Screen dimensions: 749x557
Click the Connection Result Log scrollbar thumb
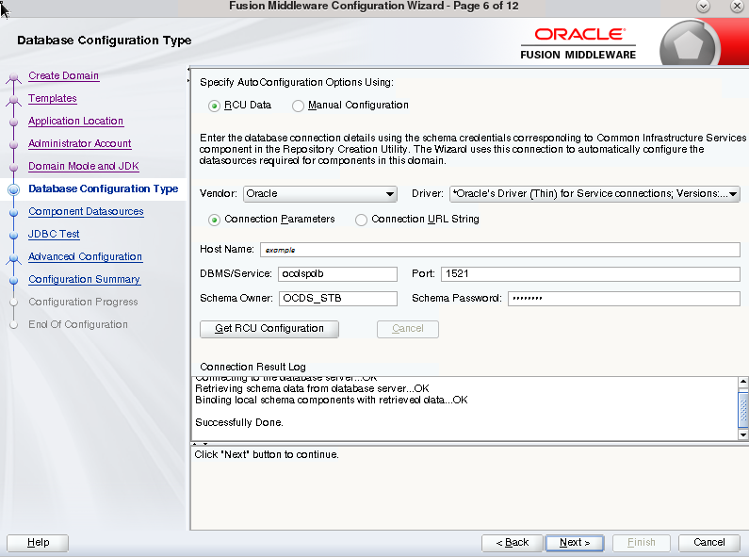(x=743, y=409)
